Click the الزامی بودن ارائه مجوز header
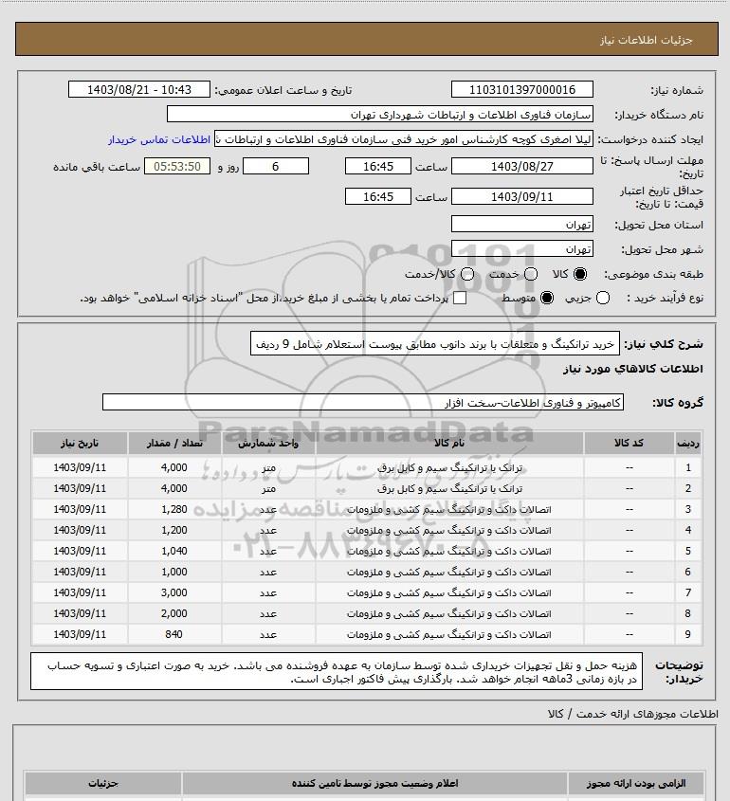The height and width of the screenshot is (801, 730). pos(635,783)
